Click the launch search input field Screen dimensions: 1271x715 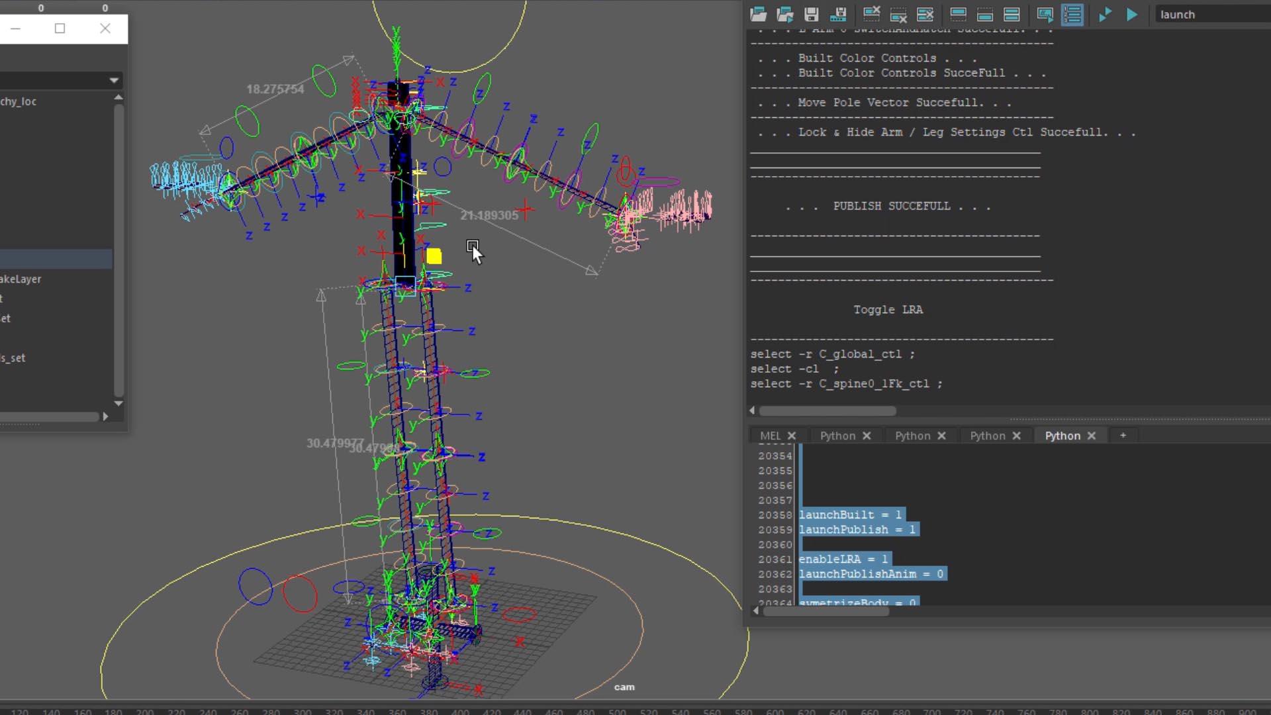pos(1211,15)
